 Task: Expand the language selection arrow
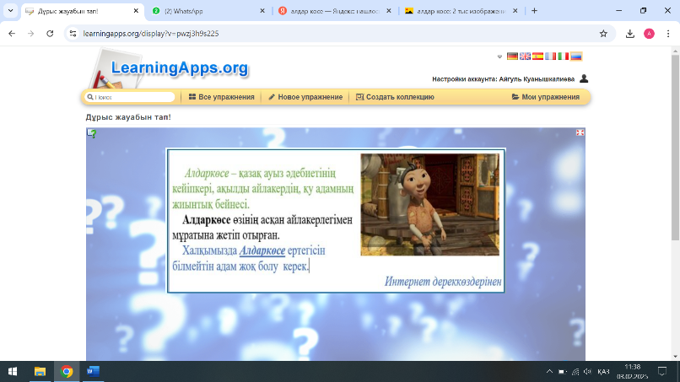[x=499, y=56]
